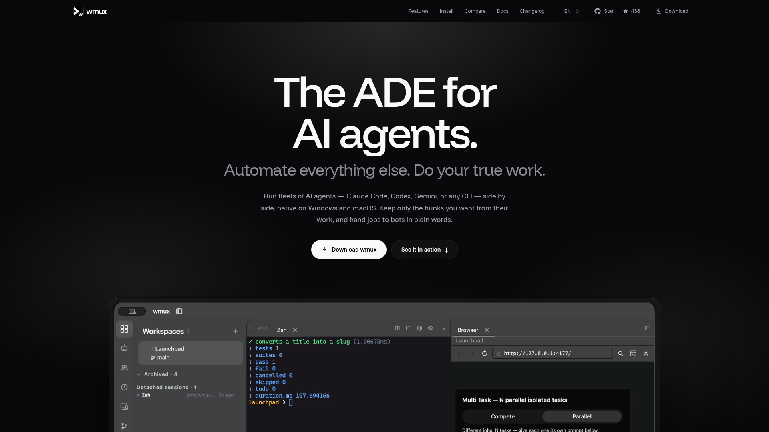Click the See it in action button
The image size is (769, 432).
425,250
